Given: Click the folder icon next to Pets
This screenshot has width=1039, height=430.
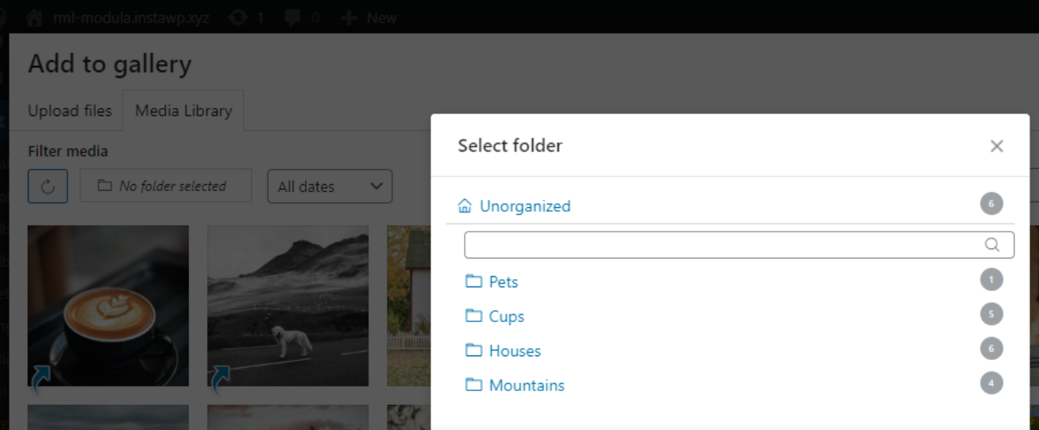Looking at the screenshot, I should point(474,281).
